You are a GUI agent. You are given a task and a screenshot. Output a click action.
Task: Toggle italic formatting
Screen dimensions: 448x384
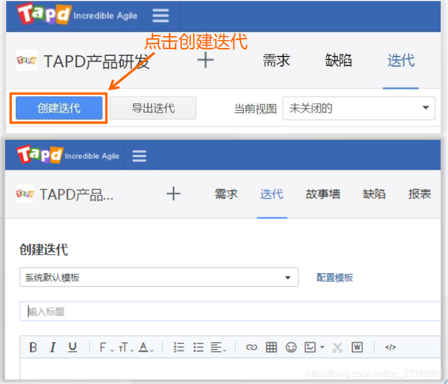pos(53,347)
